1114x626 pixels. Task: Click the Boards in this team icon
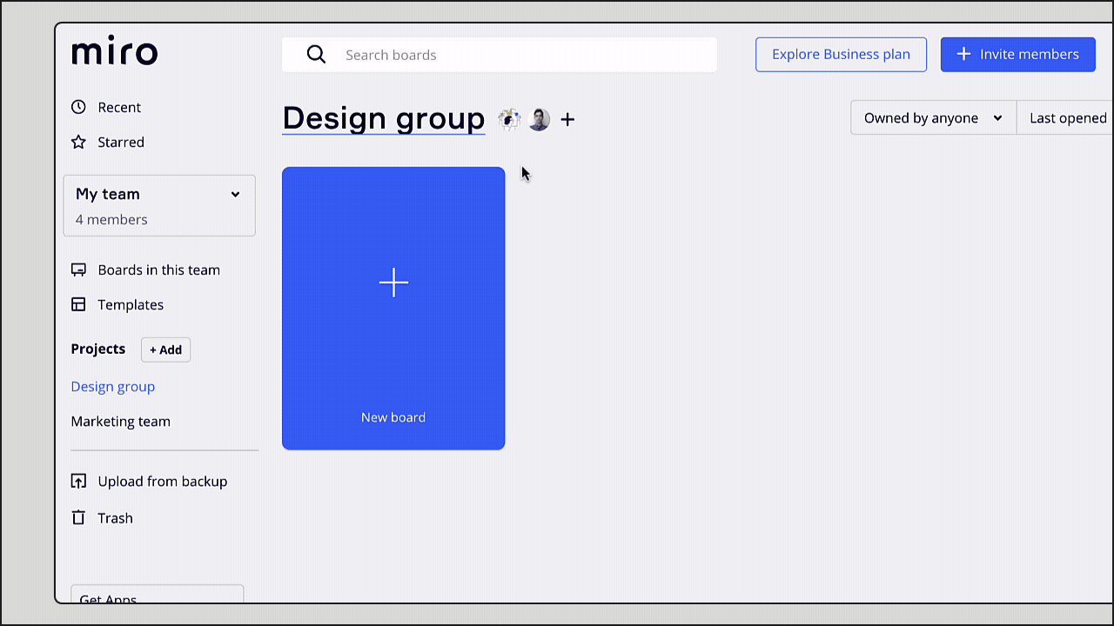point(79,270)
